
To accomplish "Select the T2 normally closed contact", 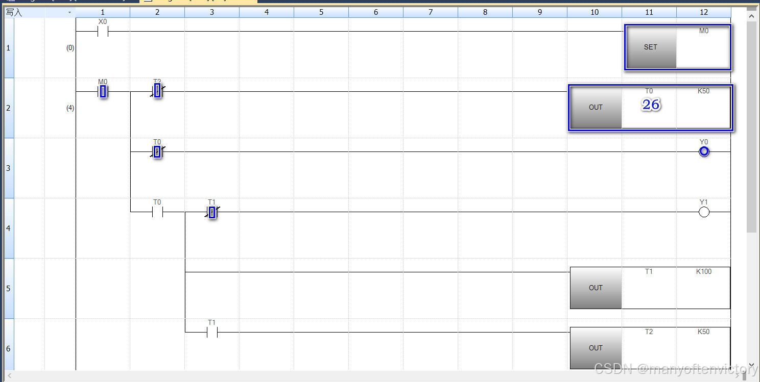I will (157, 91).
